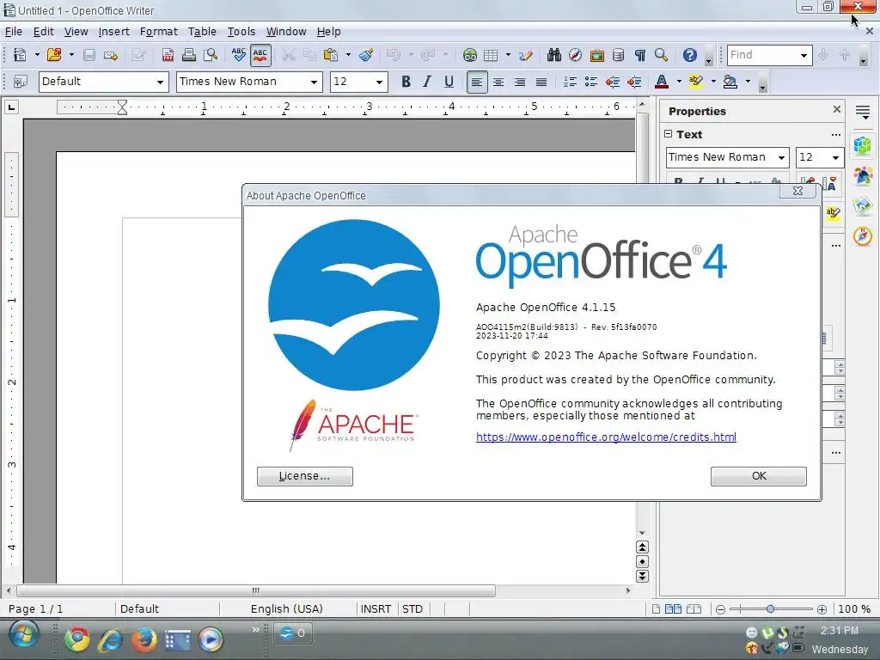Open Times New Roman font dropdown in toolbar
The width and height of the screenshot is (880, 660).
(x=314, y=82)
